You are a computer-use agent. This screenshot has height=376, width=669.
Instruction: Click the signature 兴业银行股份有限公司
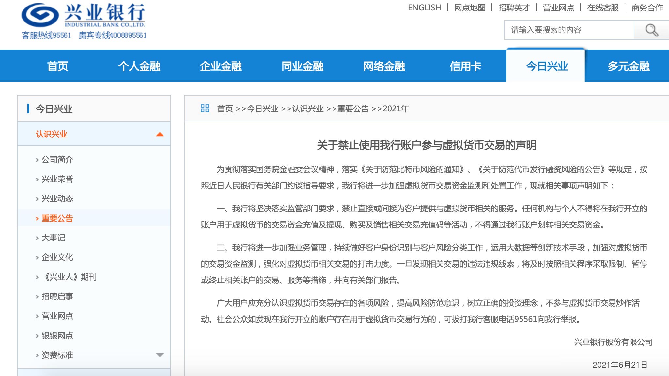(x=614, y=342)
